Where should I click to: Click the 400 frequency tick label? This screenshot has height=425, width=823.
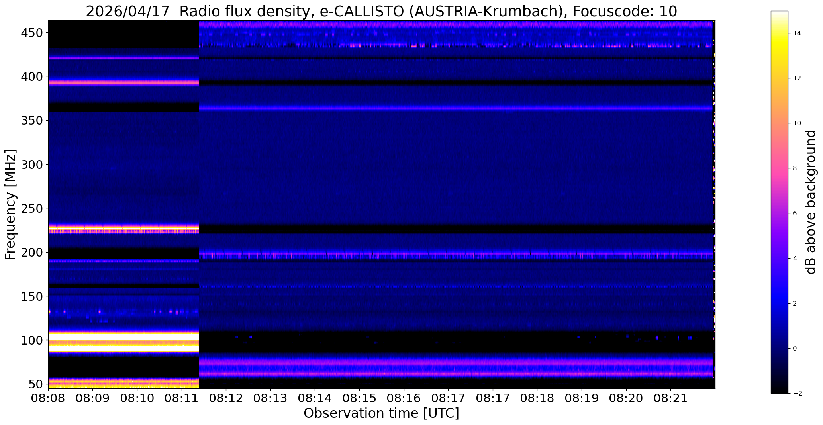point(32,76)
